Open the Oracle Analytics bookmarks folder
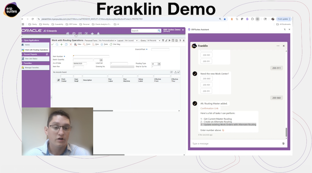 click(x=101, y=24)
